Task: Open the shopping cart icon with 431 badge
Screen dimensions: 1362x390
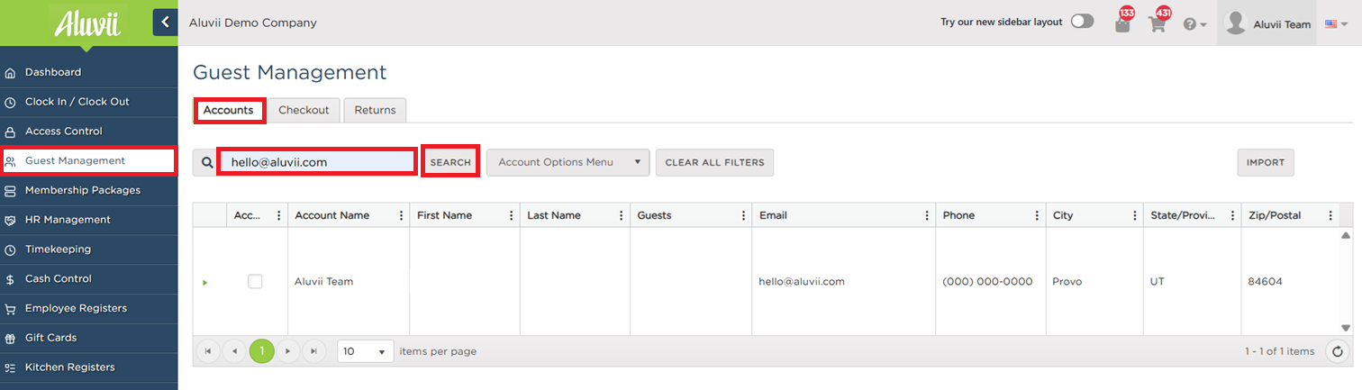Action: 1158,23
